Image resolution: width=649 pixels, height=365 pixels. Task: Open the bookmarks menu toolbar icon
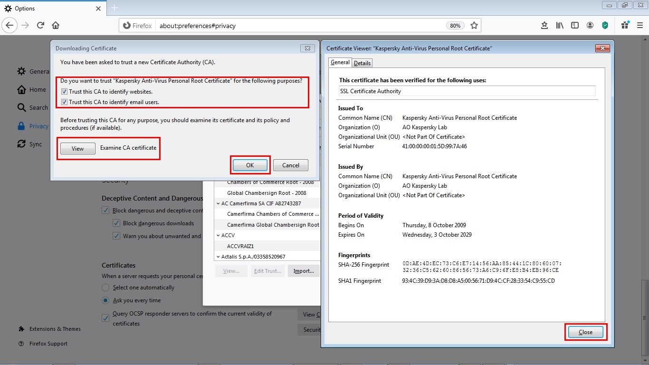pyautogui.click(x=544, y=26)
